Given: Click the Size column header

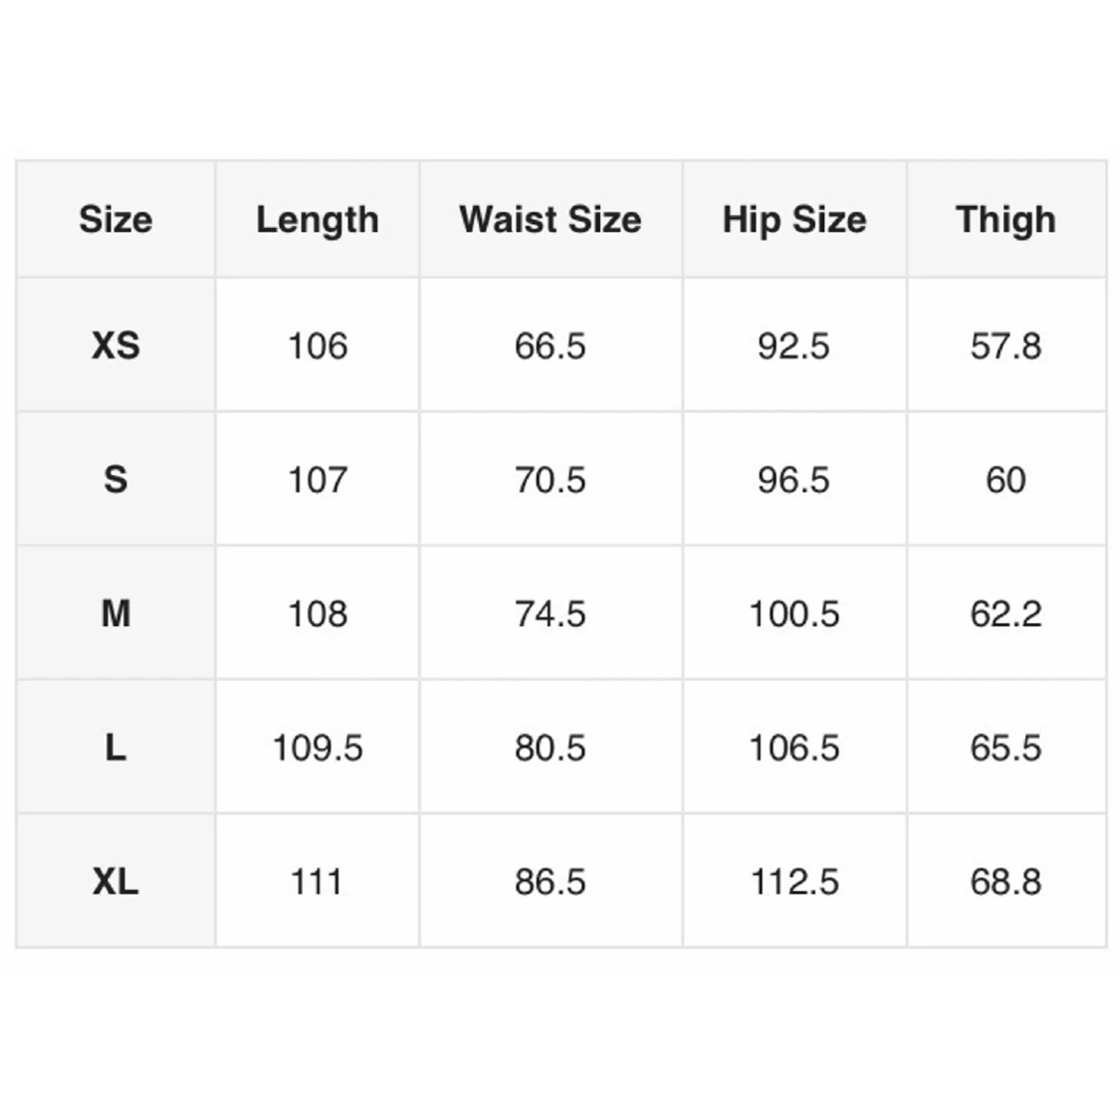Looking at the screenshot, I should pos(115,220).
